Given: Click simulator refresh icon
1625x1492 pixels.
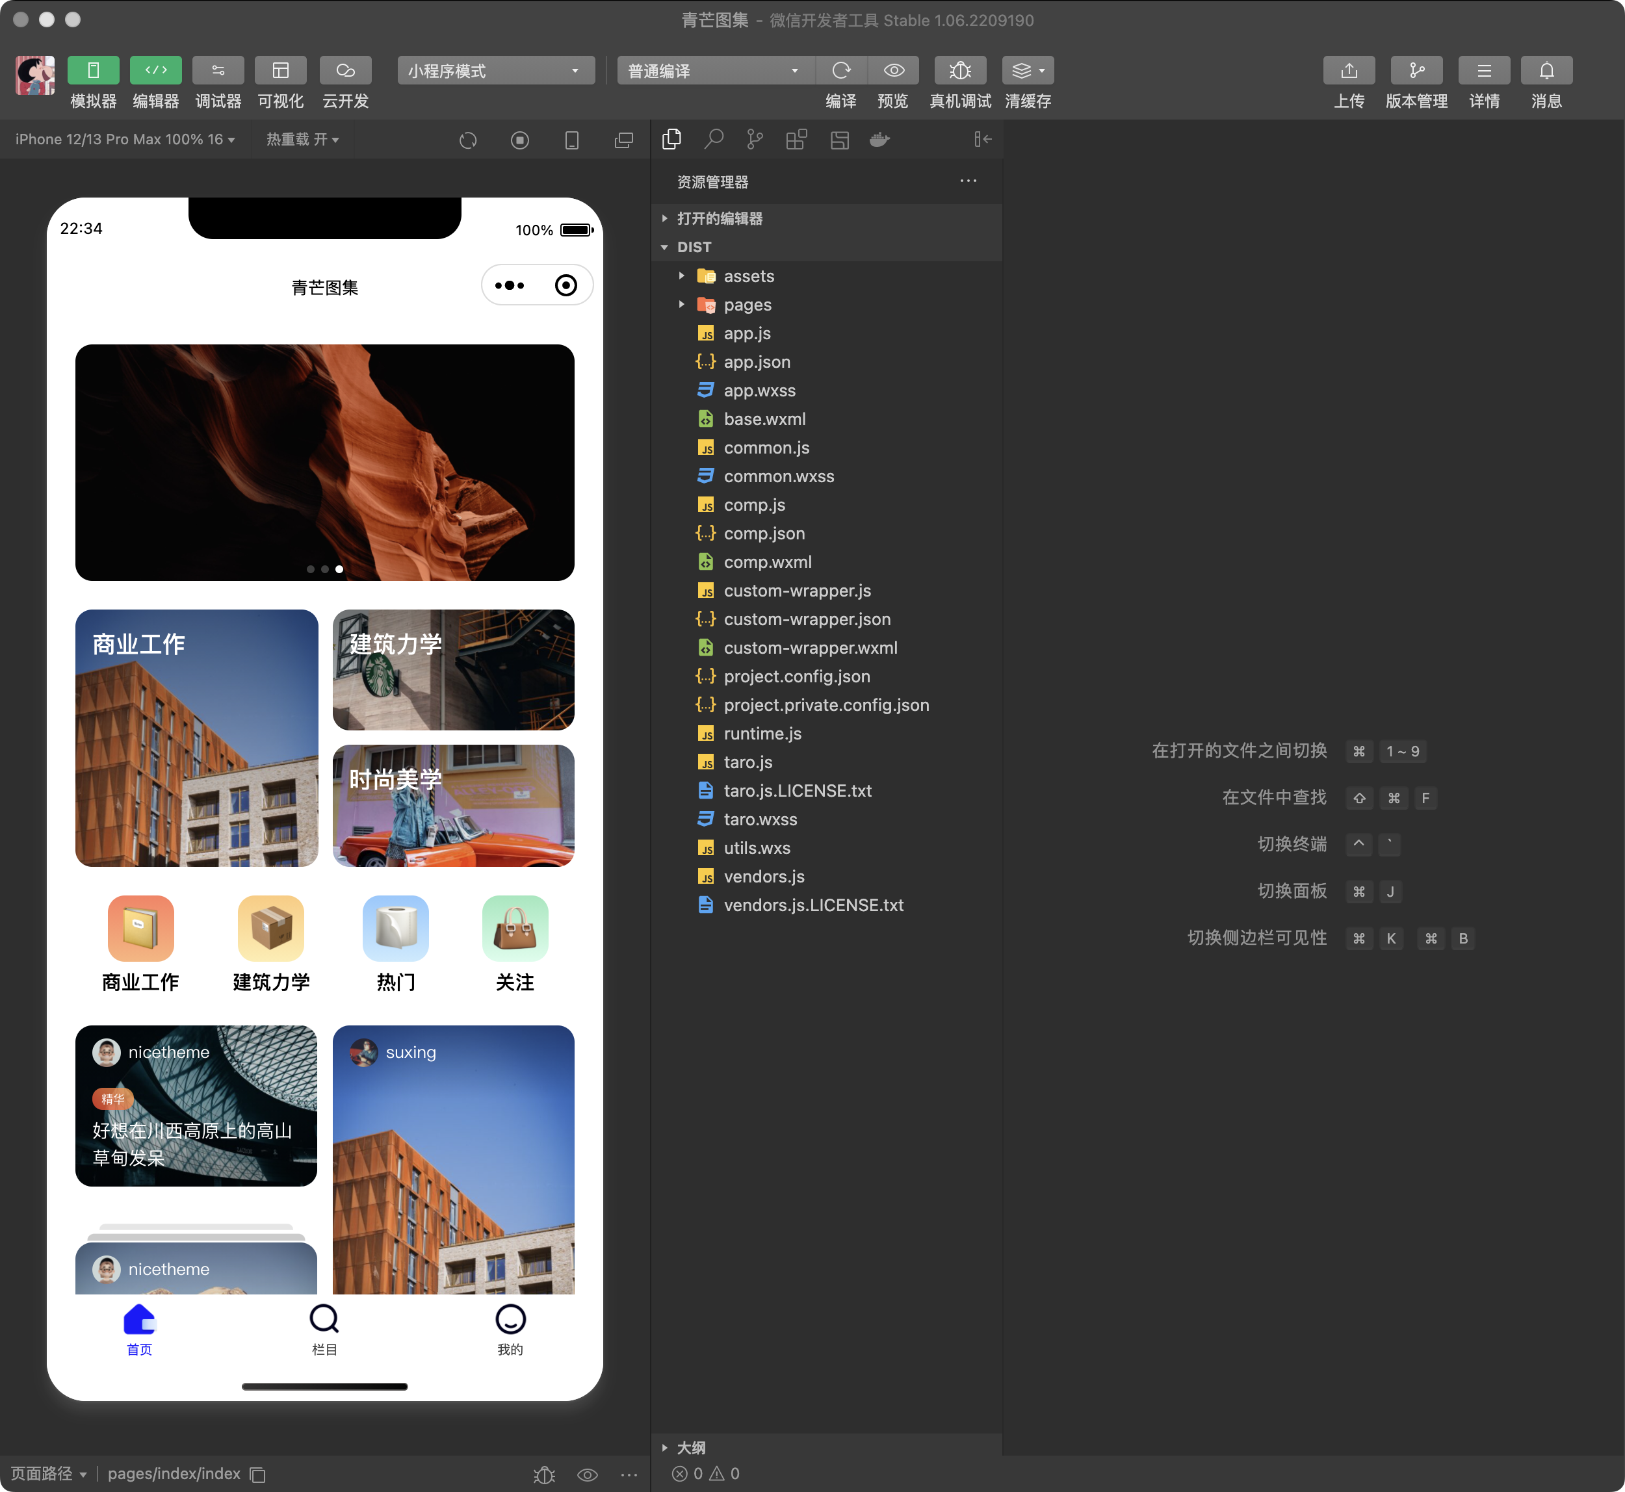Looking at the screenshot, I should (x=467, y=140).
